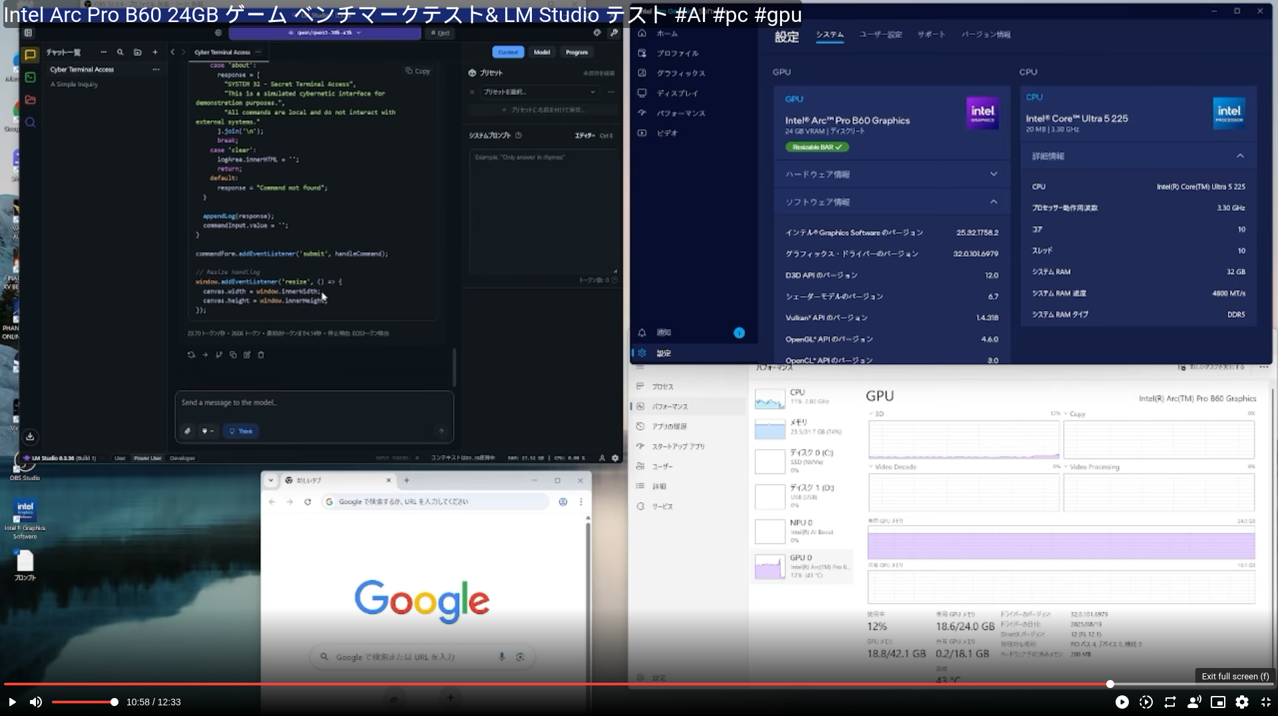Play the YouTube video
The width and height of the screenshot is (1278, 716).
coord(12,702)
